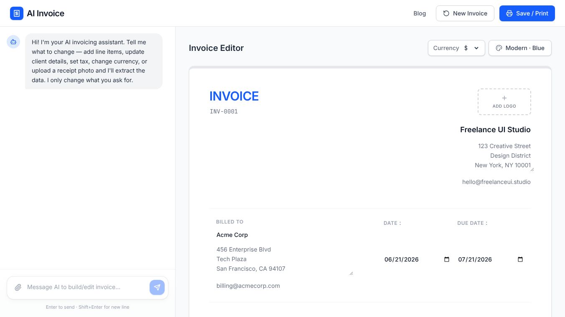Edit the Freelance UI Studio company name
The width and height of the screenshot is (565, 317).
[x=495, y=130]
